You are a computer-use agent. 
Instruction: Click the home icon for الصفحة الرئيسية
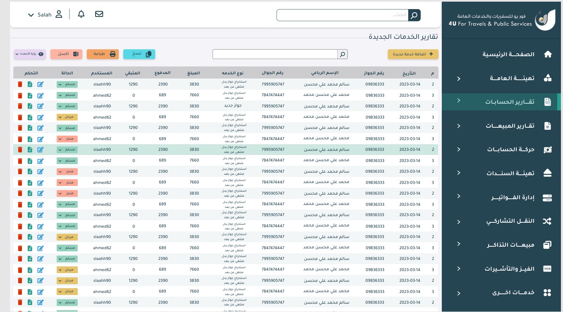pyautogui.click(x=548, y=54)
